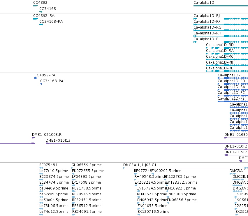Click EST RE36512.5prime

[x=87, y=206]
